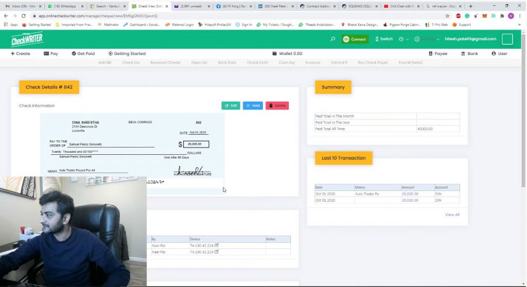The height and width of the screenshot is (287, 527).
Task: Click the Get Paid checkmark item
Action: pos(83,53)
